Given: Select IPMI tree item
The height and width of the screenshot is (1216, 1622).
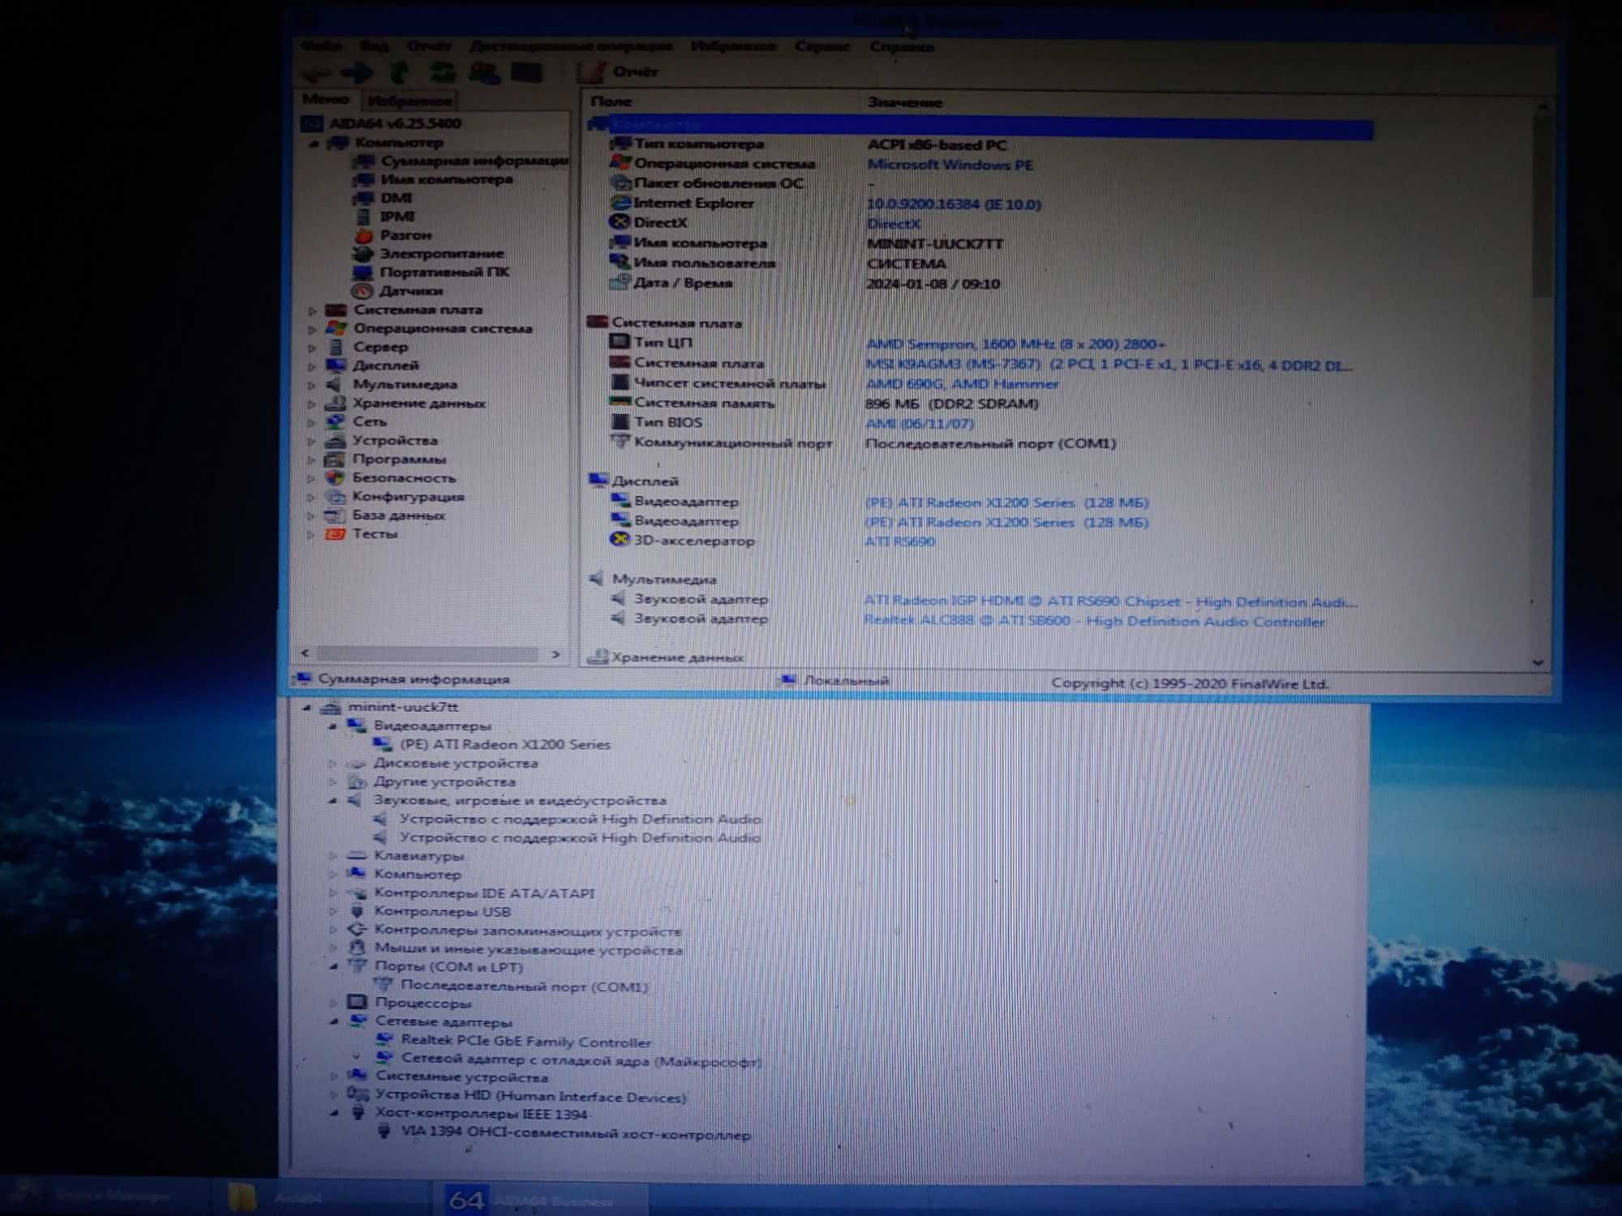Looking at the screenshot, I should point(397,216).
